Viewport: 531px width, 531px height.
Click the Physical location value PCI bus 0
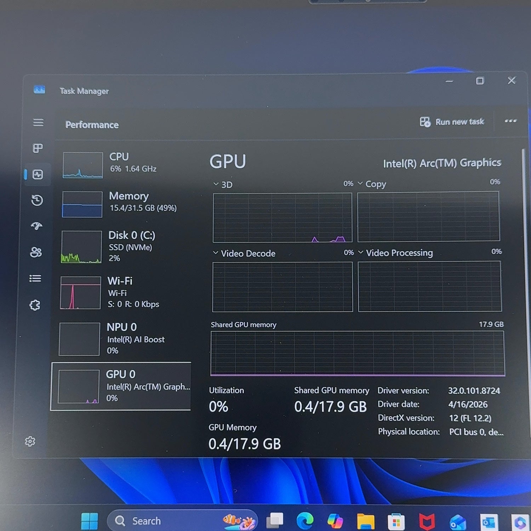coord(476,432)
